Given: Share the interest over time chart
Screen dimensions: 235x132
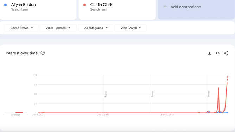Looking at the screenshot, I should (x=226, y=53).
